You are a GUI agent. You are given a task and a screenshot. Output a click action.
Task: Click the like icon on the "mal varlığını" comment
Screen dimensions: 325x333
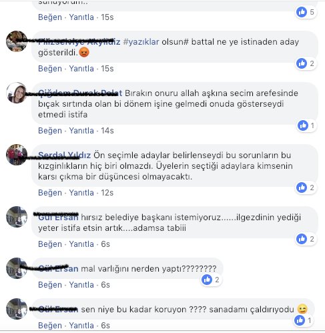coord(207,280)
